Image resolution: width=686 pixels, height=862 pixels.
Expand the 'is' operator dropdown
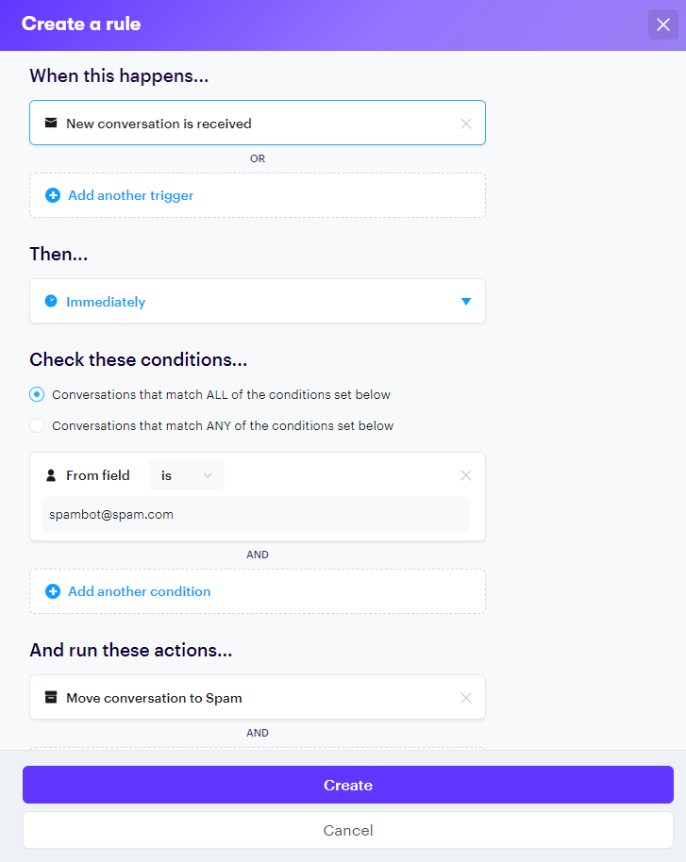(187, 476)
